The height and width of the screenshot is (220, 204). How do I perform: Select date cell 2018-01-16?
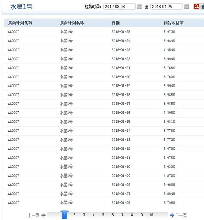coord(121,113)
